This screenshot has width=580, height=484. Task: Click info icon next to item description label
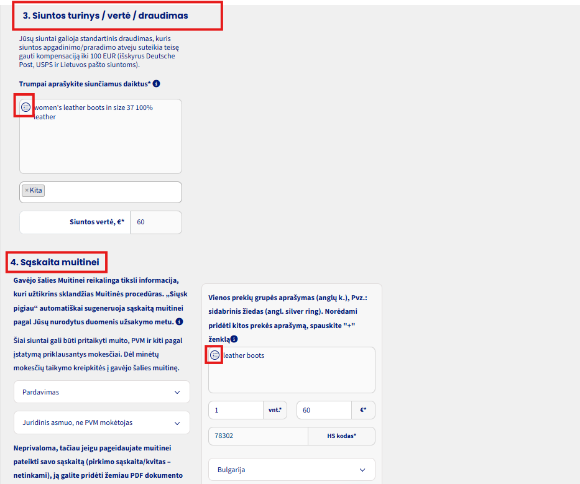point(157,83)
